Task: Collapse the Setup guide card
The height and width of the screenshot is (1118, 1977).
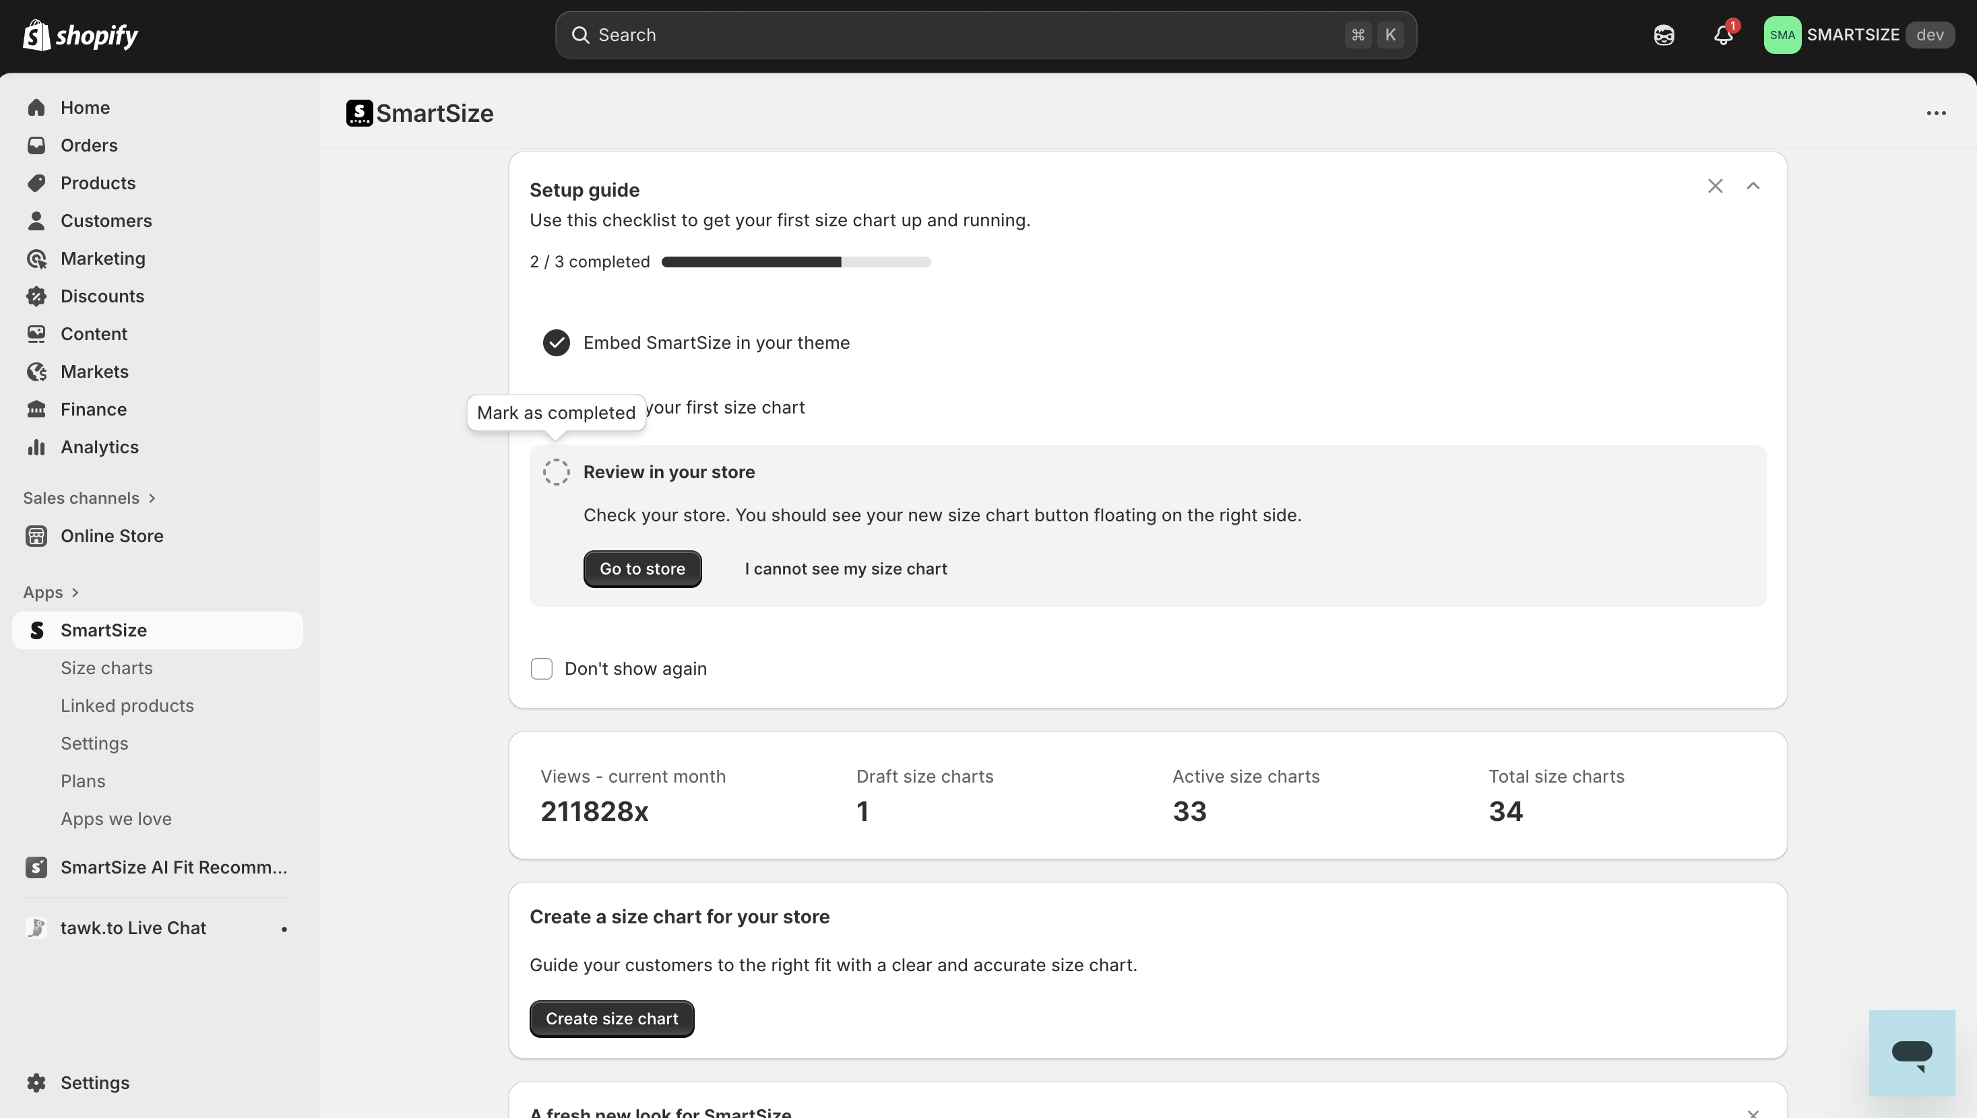Action: (x=1753, y=187)
